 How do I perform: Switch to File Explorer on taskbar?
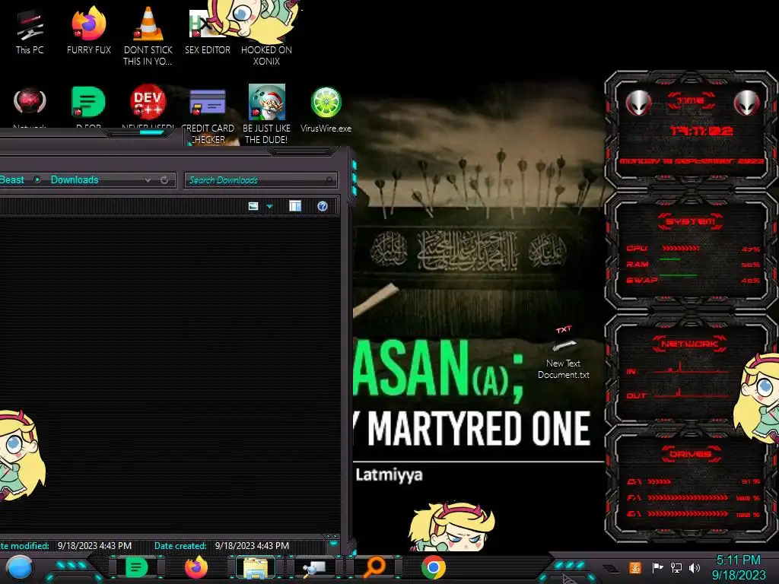point(256,568)
